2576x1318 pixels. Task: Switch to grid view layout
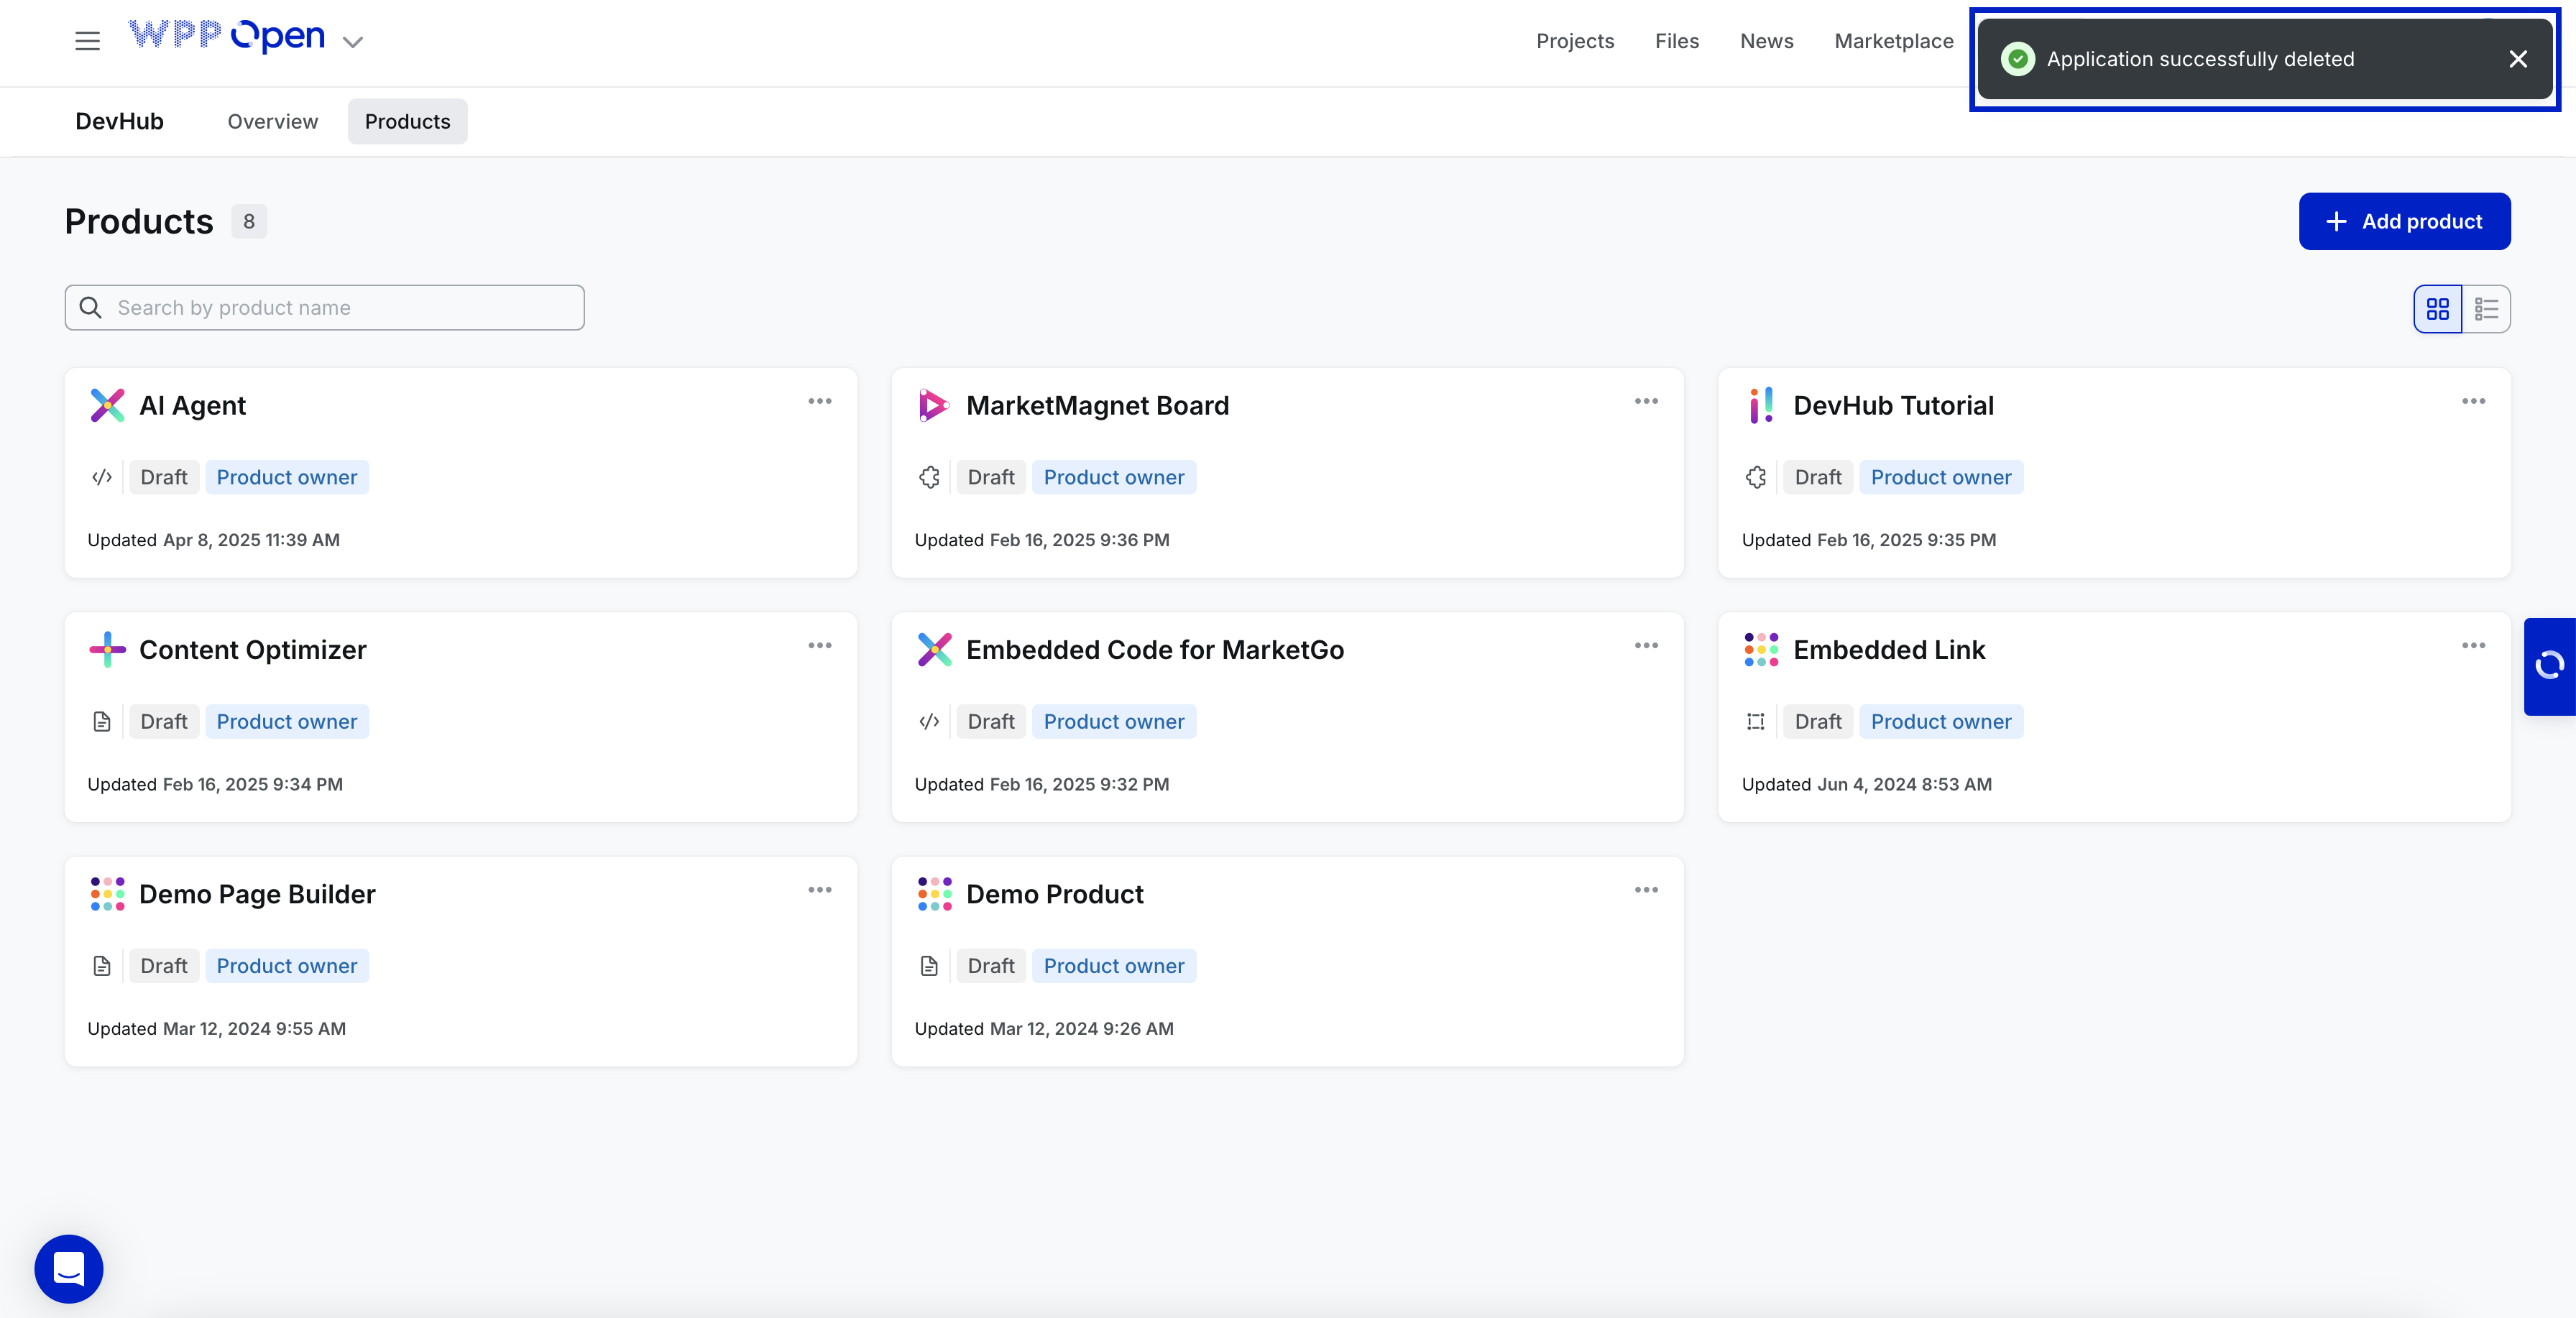pos(2437,309)
